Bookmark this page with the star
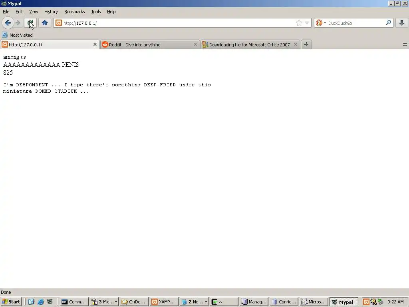Screen dimensions: 409x307 point(299,23)
